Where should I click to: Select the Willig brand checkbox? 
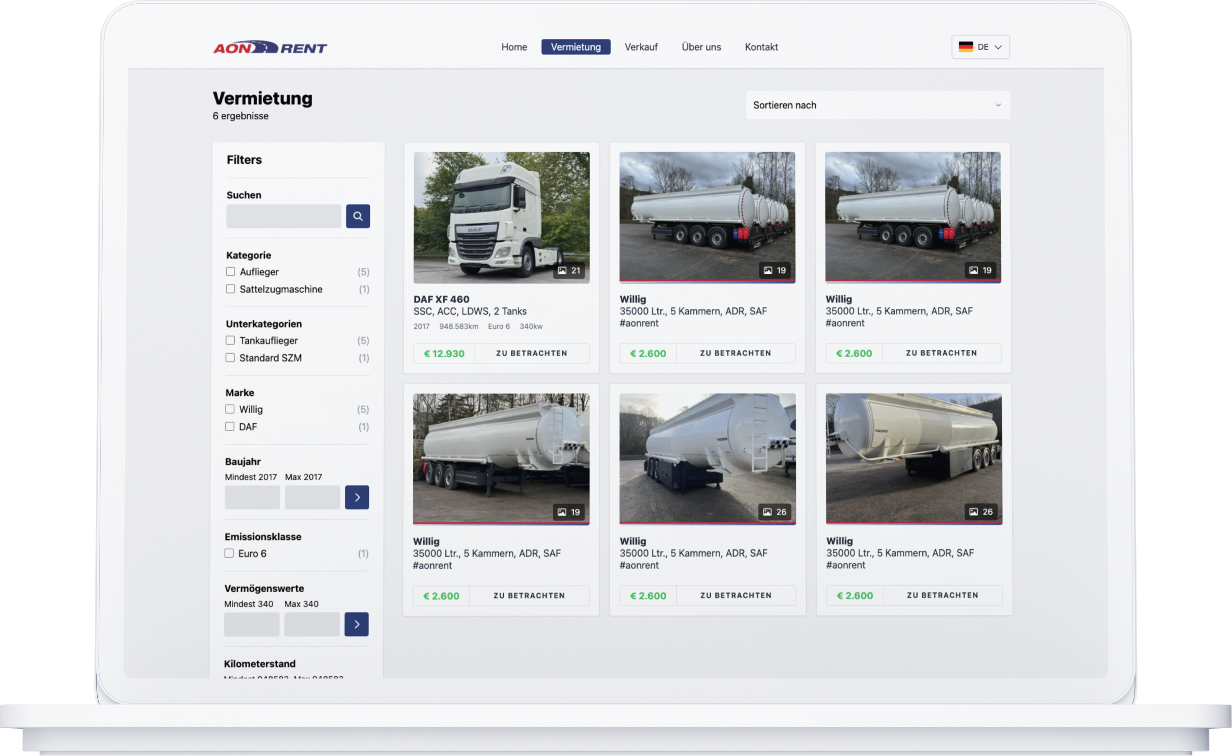point(229,409)
